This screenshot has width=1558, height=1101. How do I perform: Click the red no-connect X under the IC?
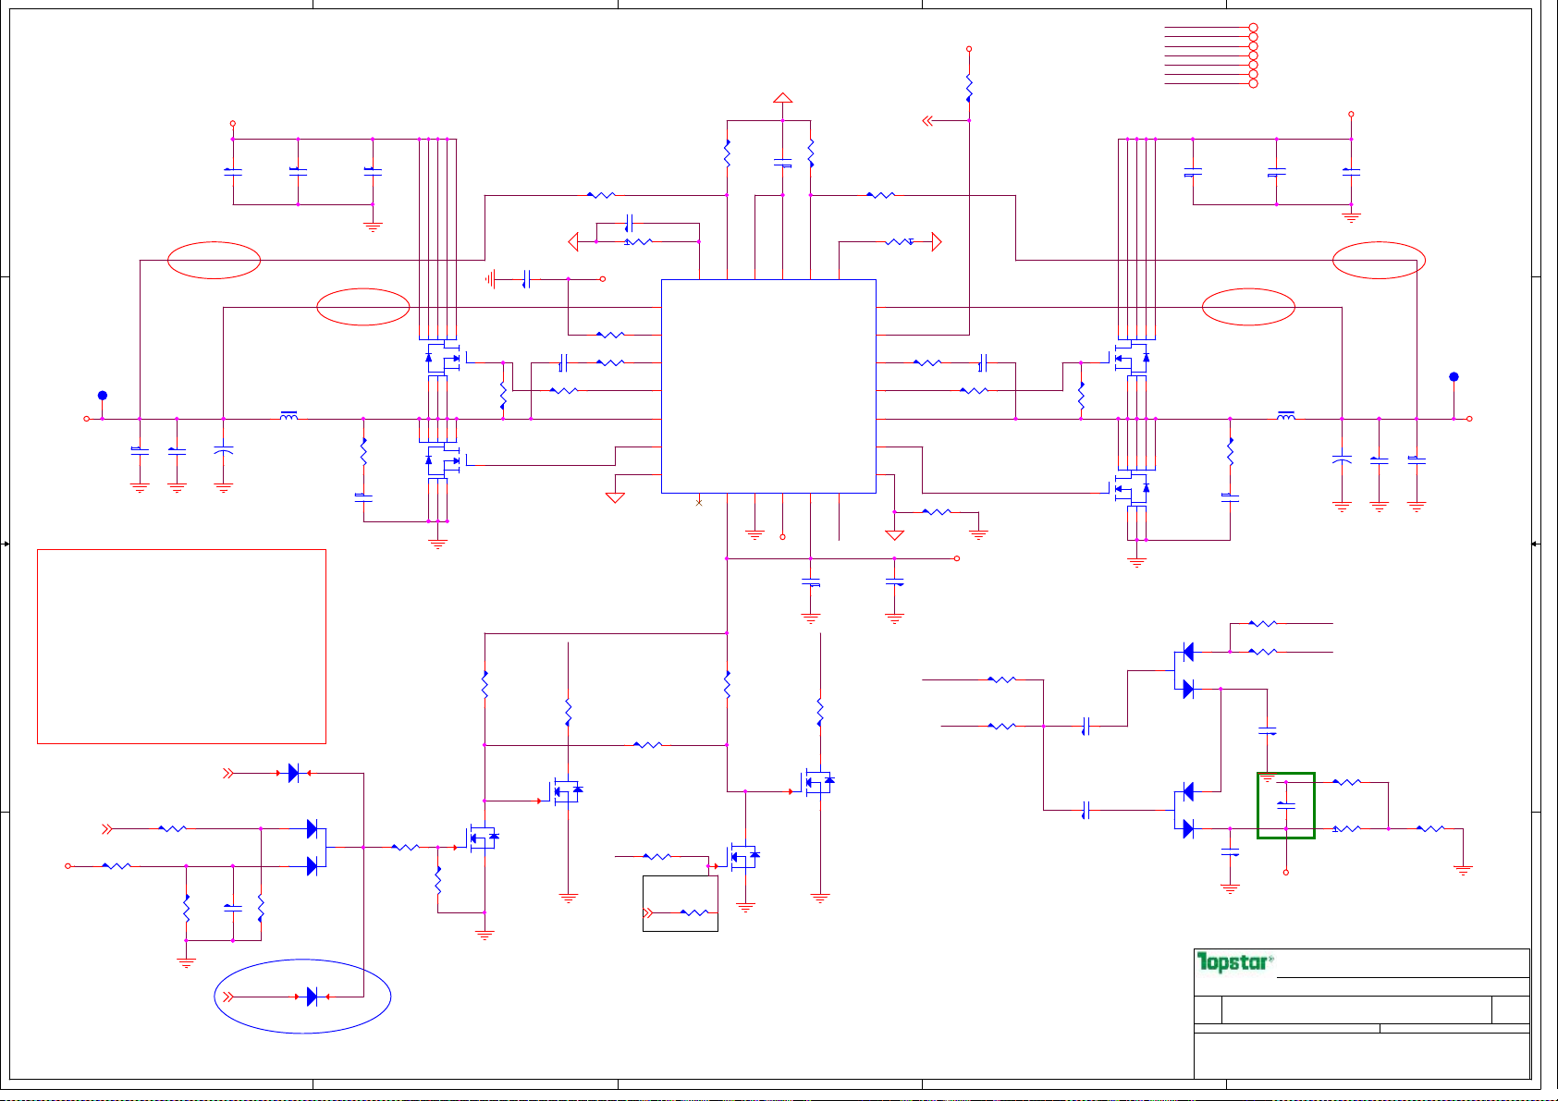pyautogui.click(x=698, y=502)
